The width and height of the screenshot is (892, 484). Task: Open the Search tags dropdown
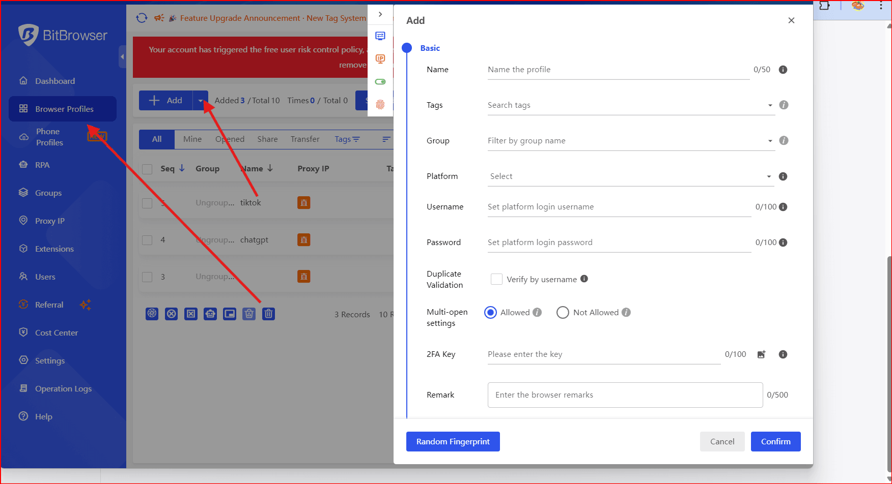pos(630,105)
